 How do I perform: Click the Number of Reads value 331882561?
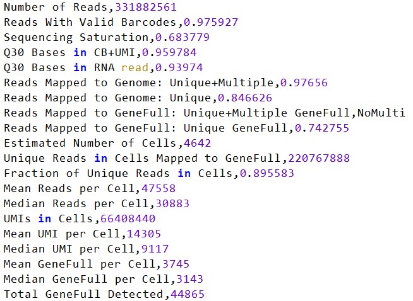(x=146, y=7)
